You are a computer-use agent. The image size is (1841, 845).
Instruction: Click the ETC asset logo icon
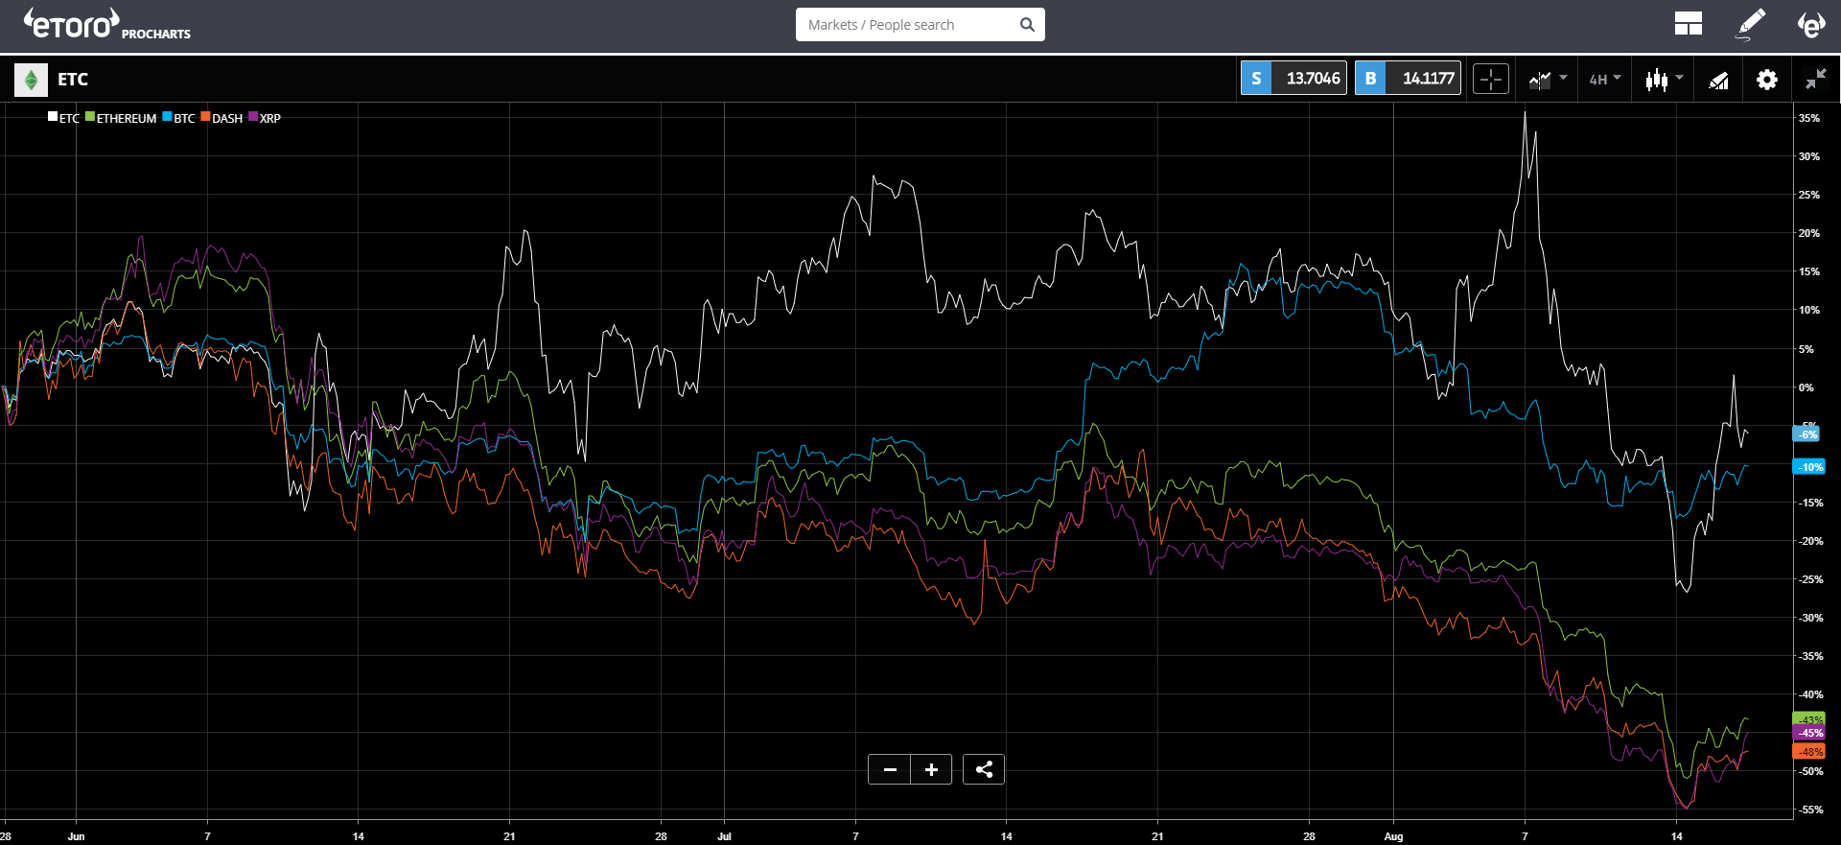[31, 80]
